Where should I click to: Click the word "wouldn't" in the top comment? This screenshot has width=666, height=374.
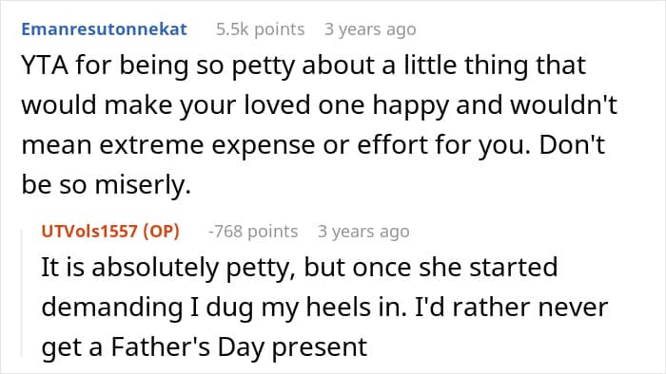click(x=563, y=104)
